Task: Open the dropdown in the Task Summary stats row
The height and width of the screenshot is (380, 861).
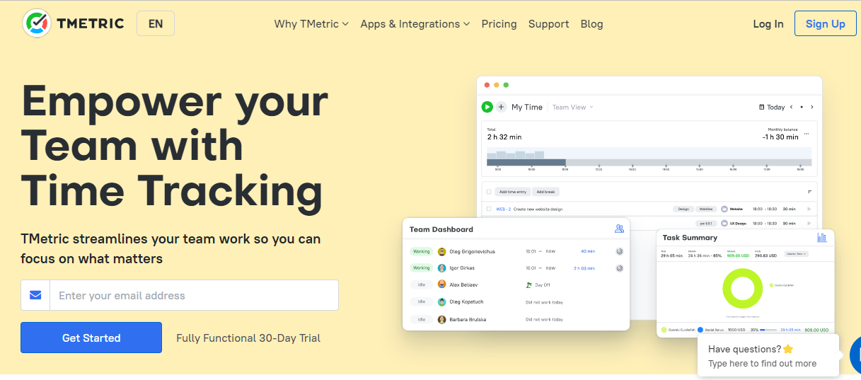Action: (x=796, y=253)
